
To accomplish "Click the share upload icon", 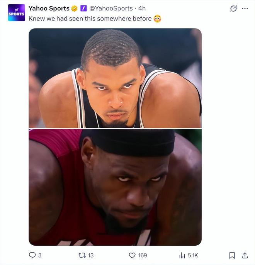I will click(245, 255).
